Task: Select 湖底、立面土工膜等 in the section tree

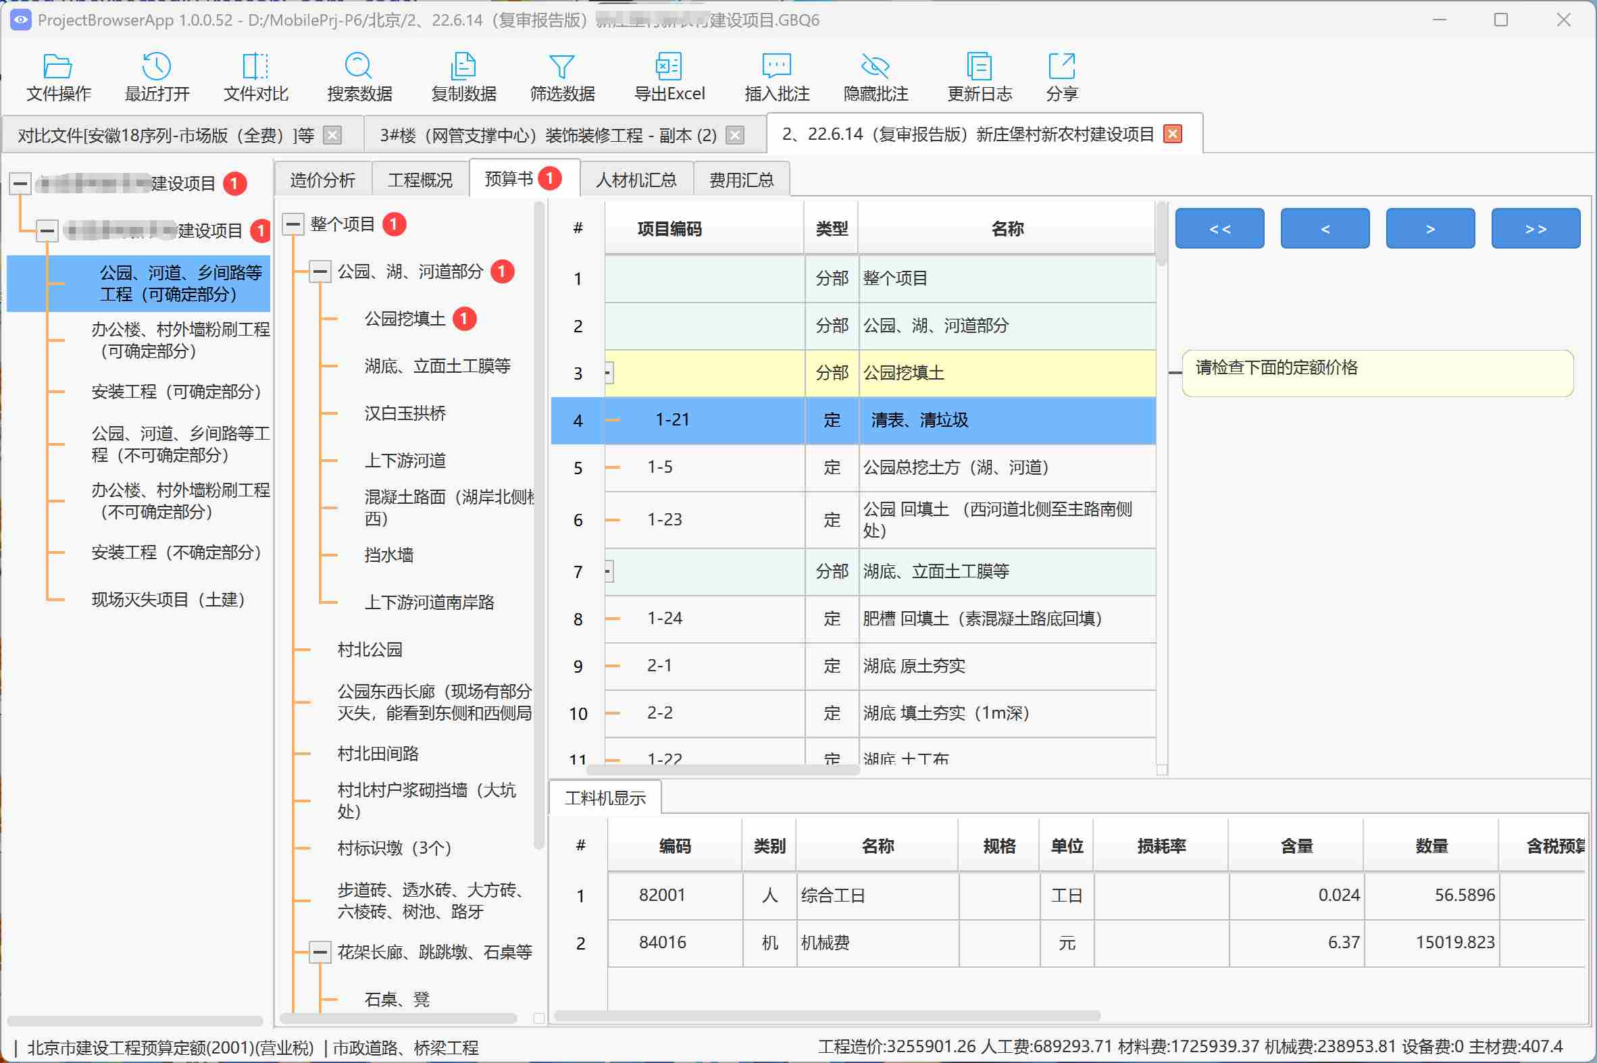Action: pos(437,366)
